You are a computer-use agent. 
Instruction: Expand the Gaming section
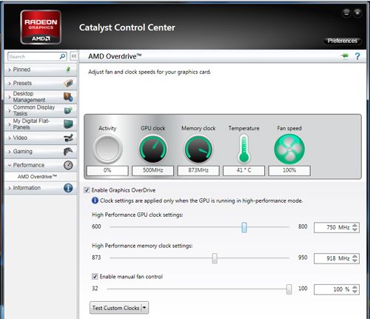tap(10, 152)
